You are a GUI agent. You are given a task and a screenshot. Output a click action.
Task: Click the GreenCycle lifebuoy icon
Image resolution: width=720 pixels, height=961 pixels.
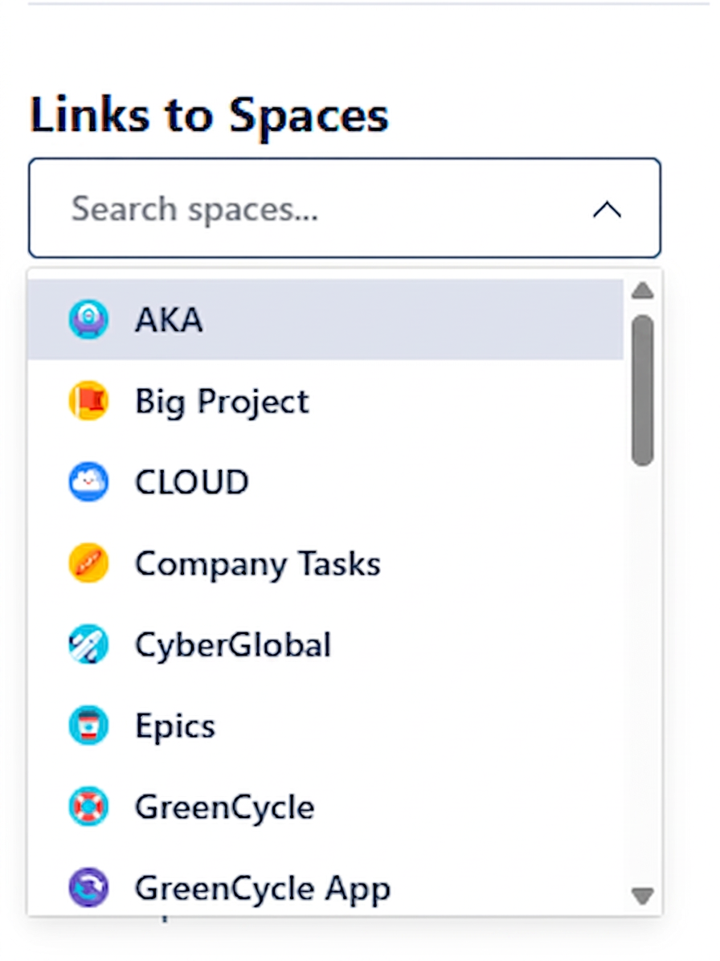pyautogui.click(x=89, y=807)
